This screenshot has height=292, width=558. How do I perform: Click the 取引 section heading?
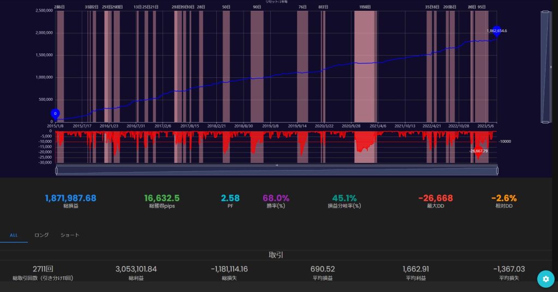tap(276, 255)
